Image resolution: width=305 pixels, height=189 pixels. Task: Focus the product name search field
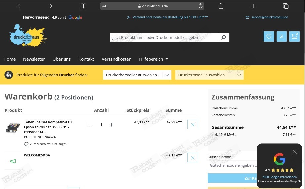pyautogui.click(x=164, y=37)
